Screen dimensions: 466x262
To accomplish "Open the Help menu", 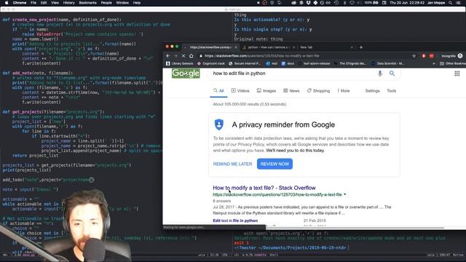I will tap(136, 3).
